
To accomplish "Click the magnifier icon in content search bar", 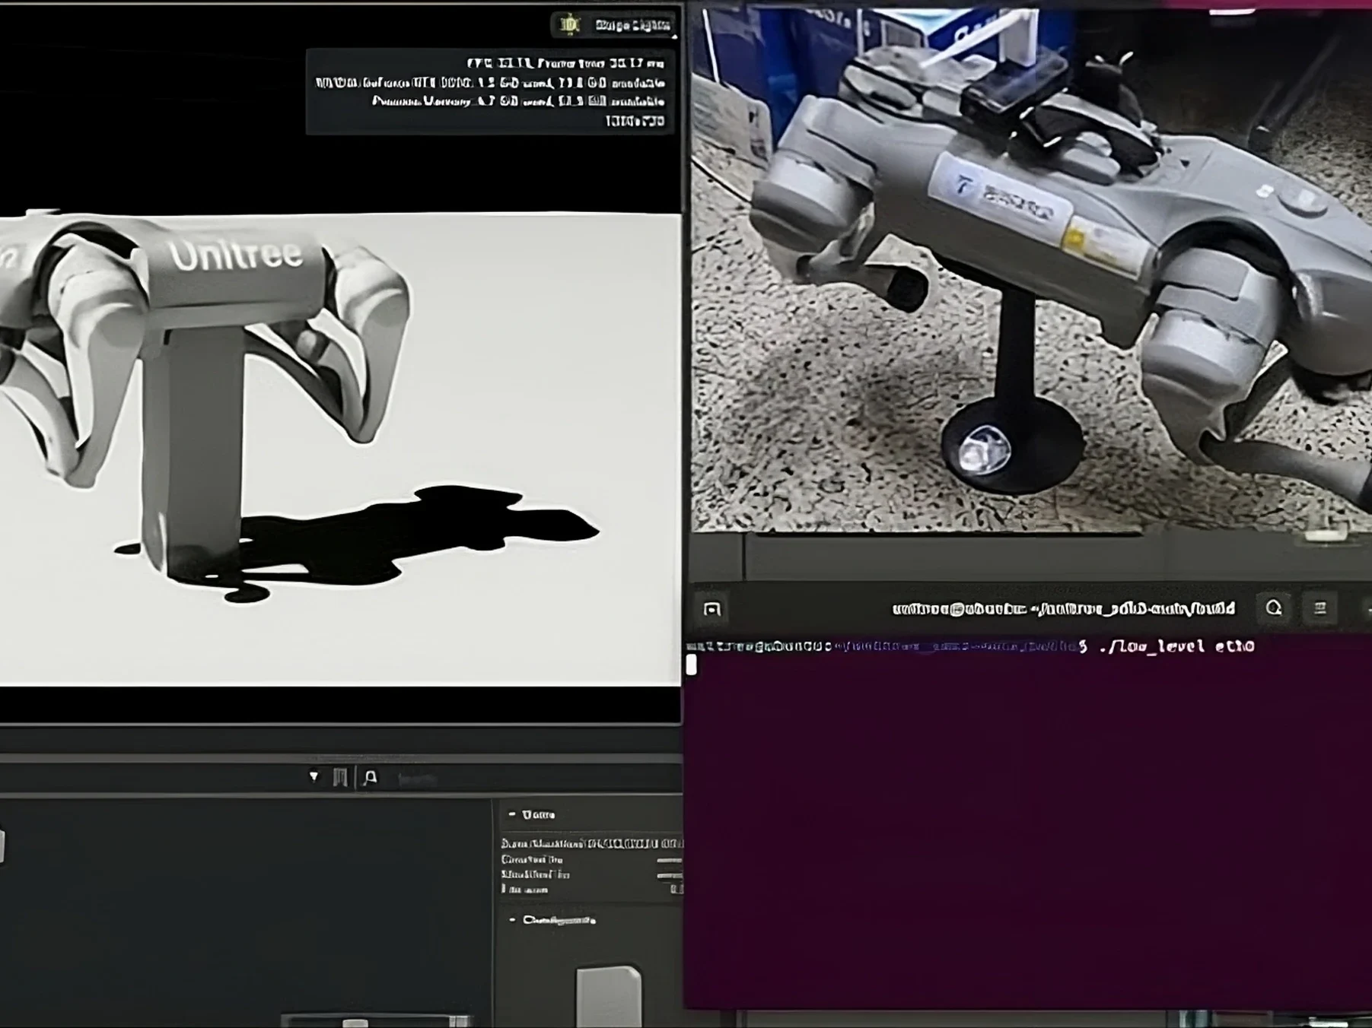I will (371, 777).
